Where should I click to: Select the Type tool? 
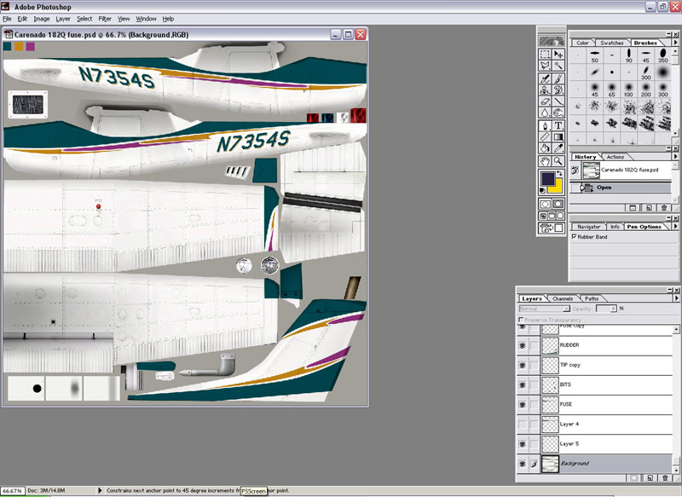point(558,125)
